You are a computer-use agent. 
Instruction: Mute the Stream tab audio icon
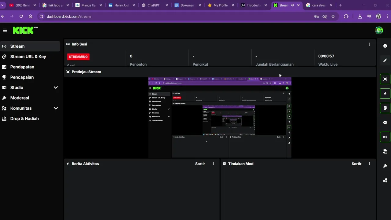(292, 5)
